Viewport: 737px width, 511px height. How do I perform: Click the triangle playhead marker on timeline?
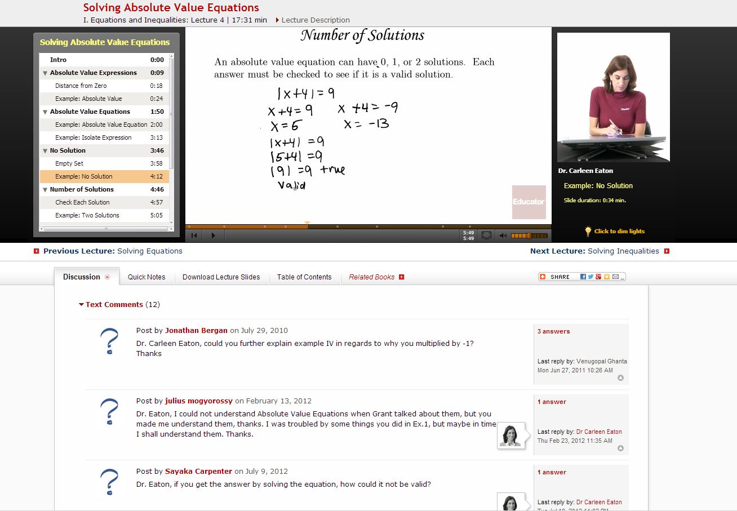(307, 224)
